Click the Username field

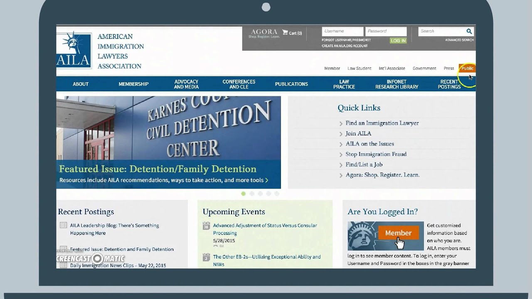[342, 31]
